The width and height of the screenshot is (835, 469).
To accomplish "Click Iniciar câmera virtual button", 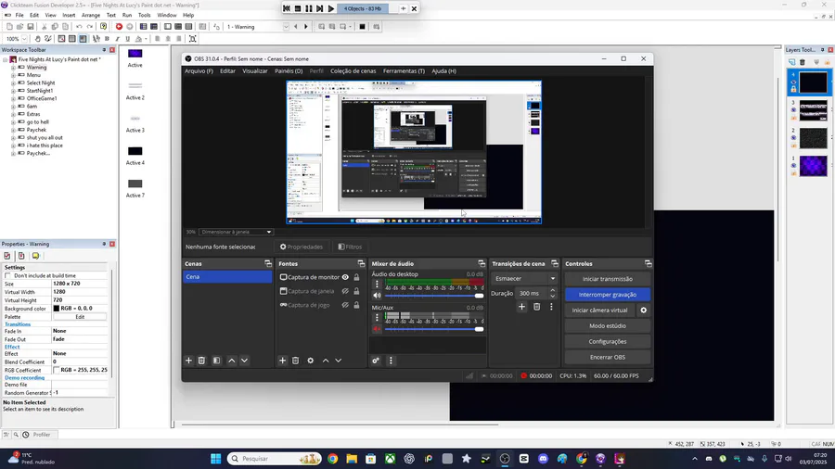I will pos(599,310).
